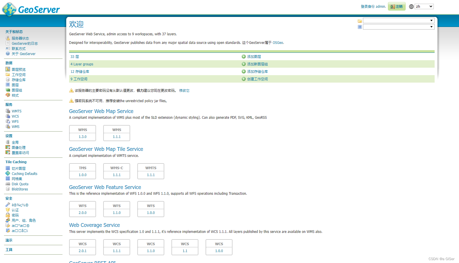Open Caching Defaults in Tile Caching
The image size is (459, 263).
coord(24,174)
